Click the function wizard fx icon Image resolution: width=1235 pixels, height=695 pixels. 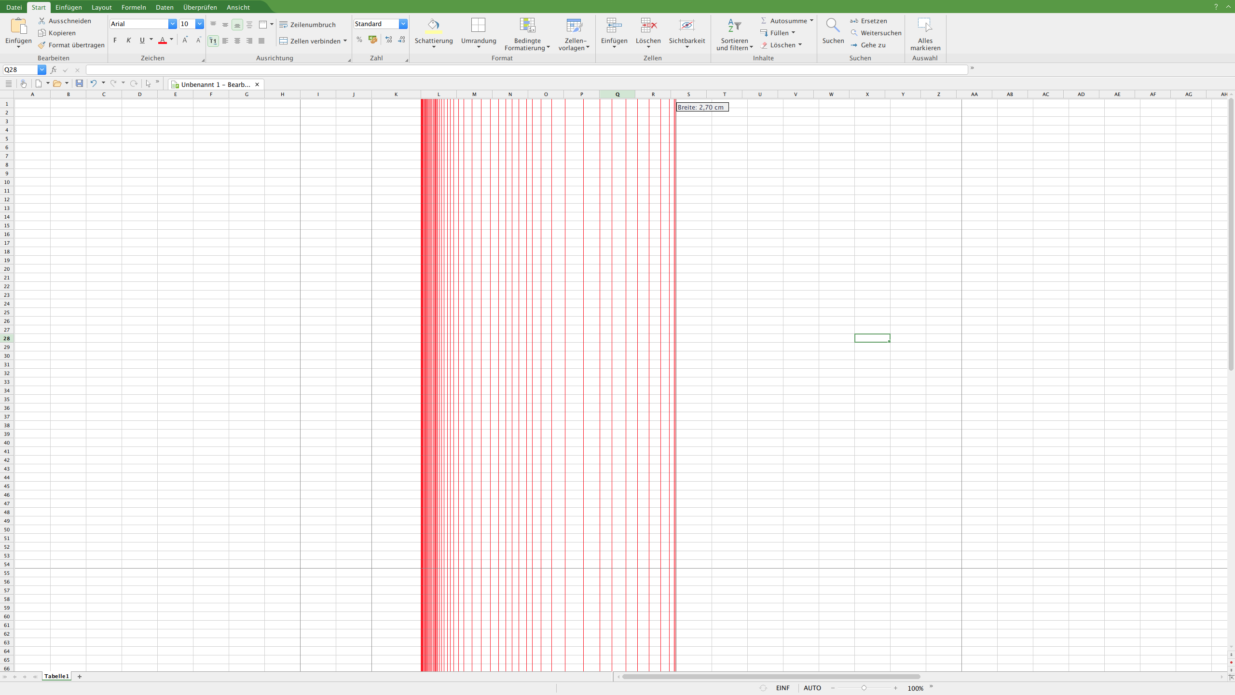tap(54, 70)
